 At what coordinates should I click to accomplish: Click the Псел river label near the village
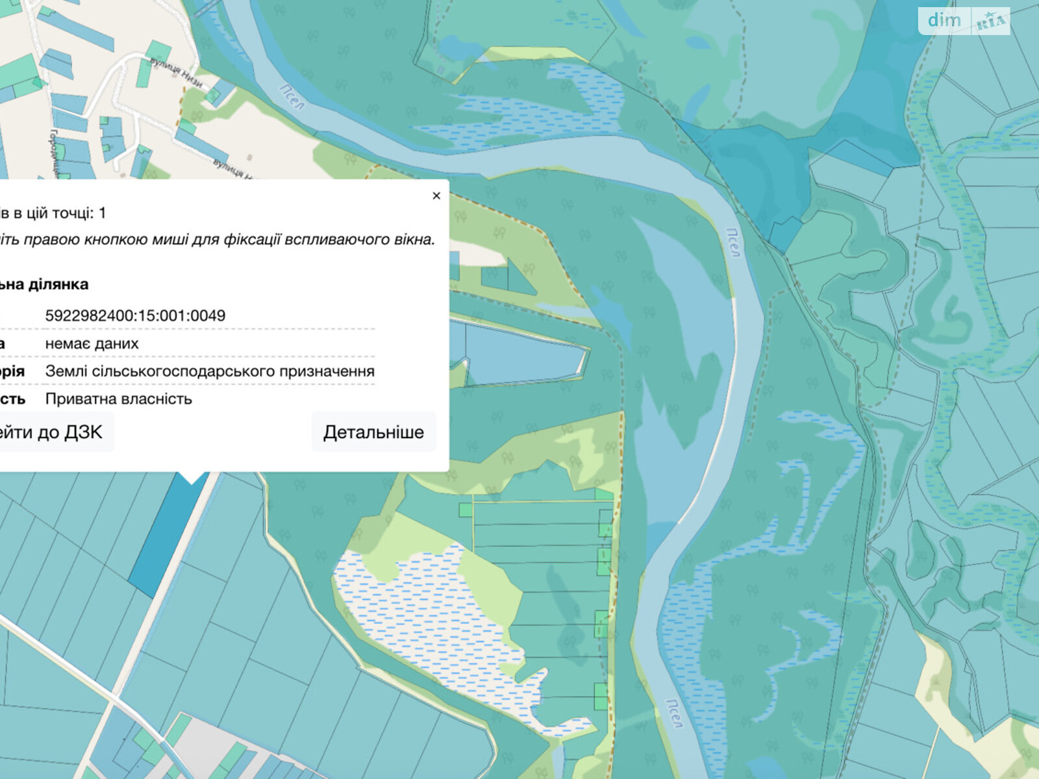292,96
